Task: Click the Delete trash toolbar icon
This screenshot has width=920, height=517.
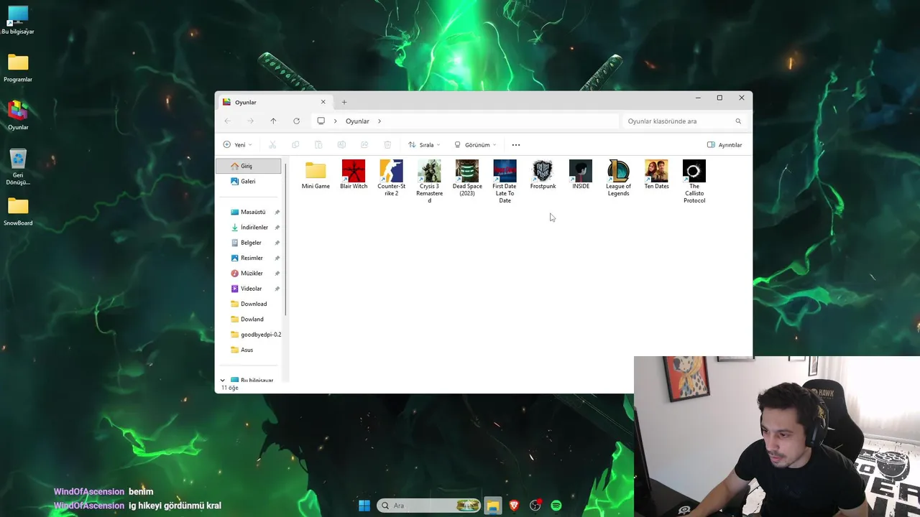Action: click(387, 145)
